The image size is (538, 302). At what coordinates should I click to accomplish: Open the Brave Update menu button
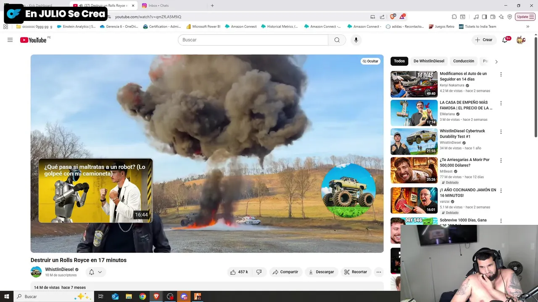click(525, 17)
